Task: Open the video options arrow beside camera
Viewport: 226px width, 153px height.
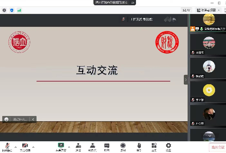Action: pyautogui.click(x=34, y=147)
